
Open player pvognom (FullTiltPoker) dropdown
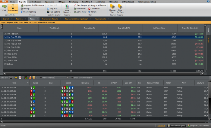(33, 5)
